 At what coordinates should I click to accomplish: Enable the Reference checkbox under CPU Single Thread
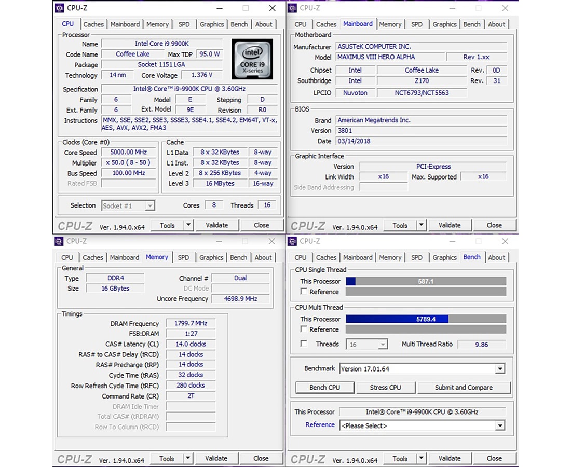click(304, 292)
